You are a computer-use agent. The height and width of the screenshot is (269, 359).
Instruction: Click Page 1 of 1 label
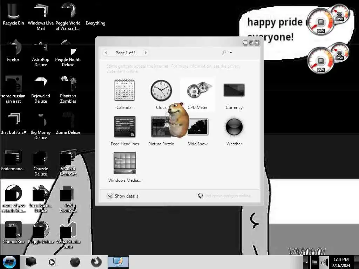(126, 53)
